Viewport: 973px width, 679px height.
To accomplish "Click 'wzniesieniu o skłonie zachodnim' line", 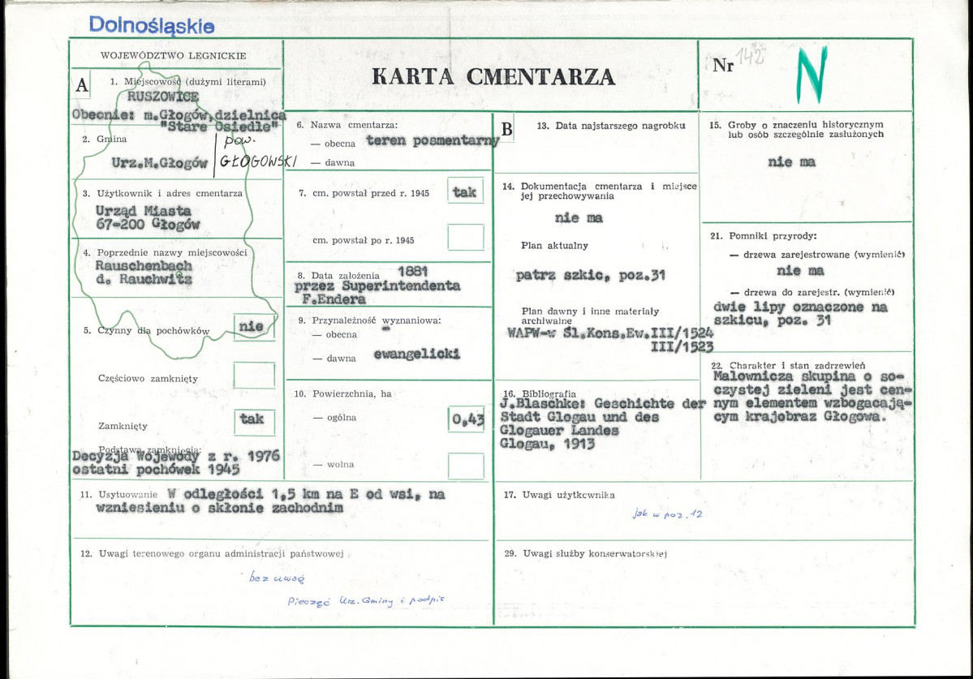I will tap(219, 508).
